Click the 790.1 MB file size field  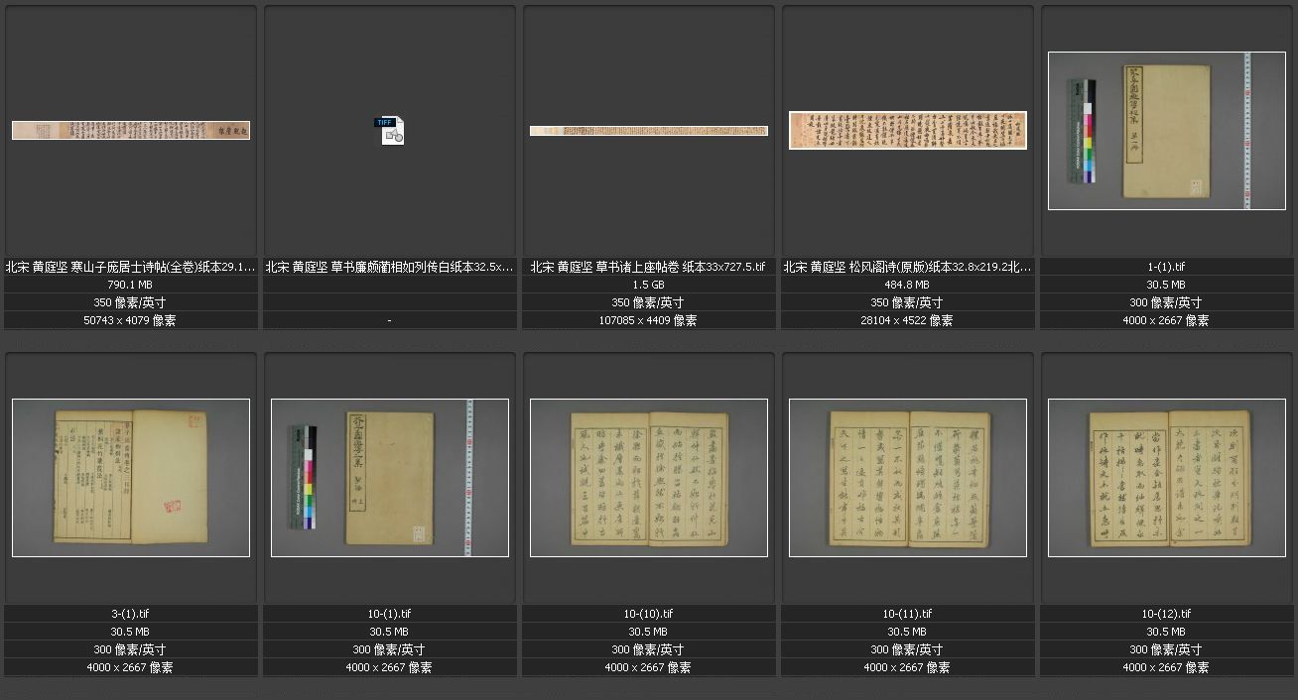pos(130,285)
